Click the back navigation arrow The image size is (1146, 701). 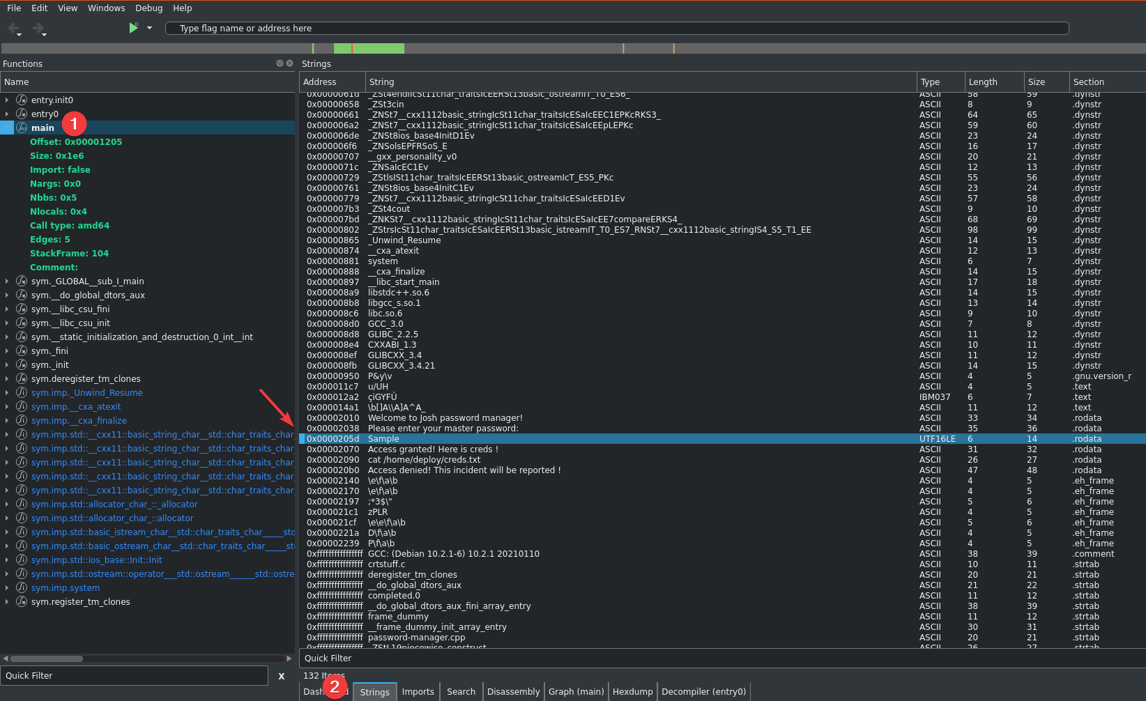point(13,28)
